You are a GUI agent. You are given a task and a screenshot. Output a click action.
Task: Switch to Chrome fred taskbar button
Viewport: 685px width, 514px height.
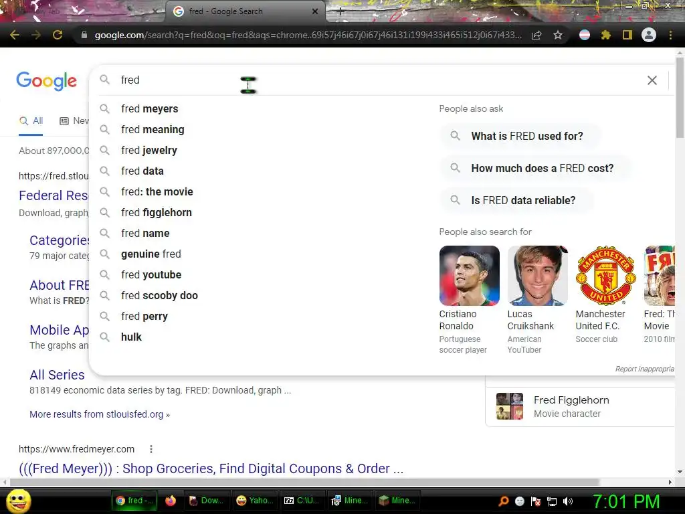coord(134,501)
